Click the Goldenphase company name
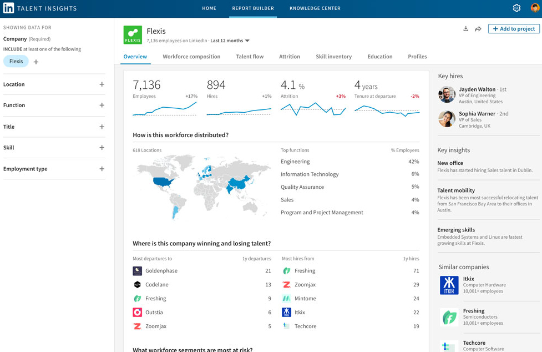Image resolution: width=542 pixels, height=352 pixels. (x=161, y=271)
